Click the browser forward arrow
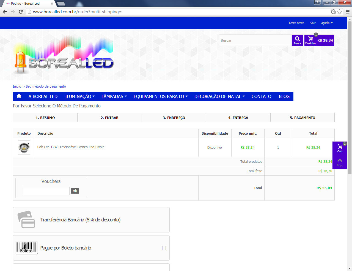This screenshot has height=271, width=352. 13,12
